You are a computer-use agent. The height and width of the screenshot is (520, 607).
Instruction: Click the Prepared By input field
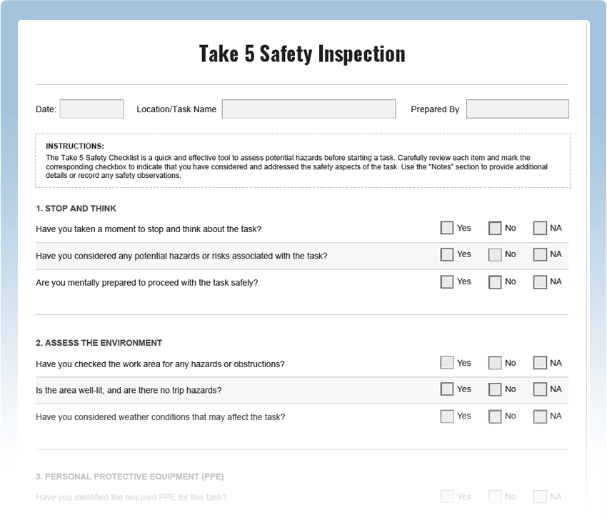517,109
